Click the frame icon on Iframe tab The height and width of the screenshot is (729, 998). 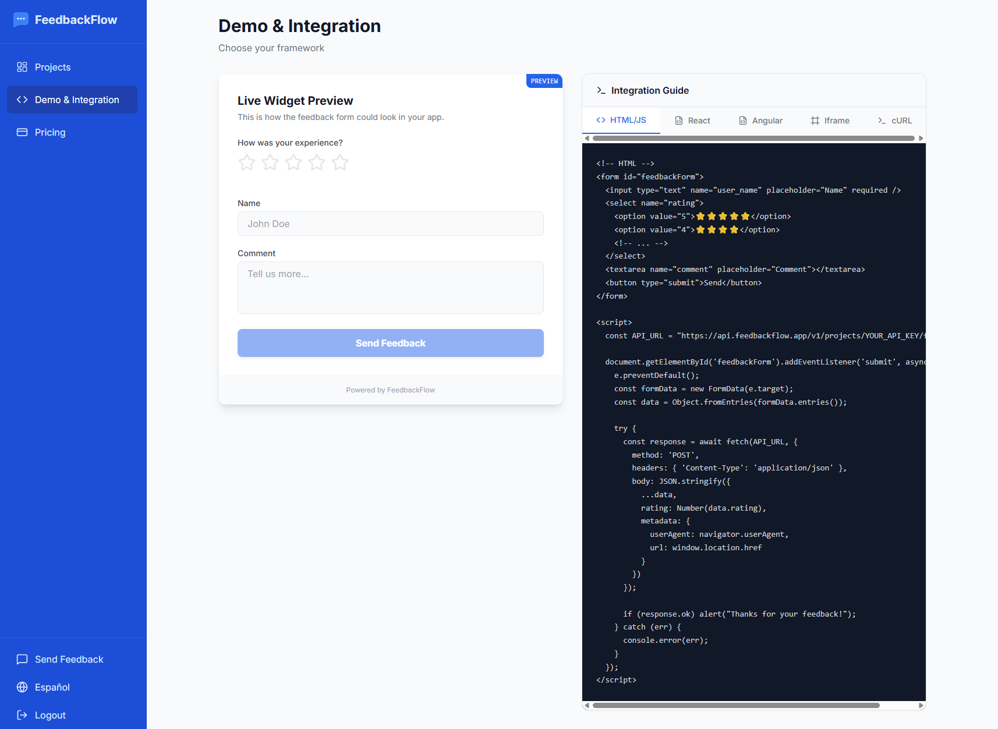pyautogui.click(x=815, y=121)
